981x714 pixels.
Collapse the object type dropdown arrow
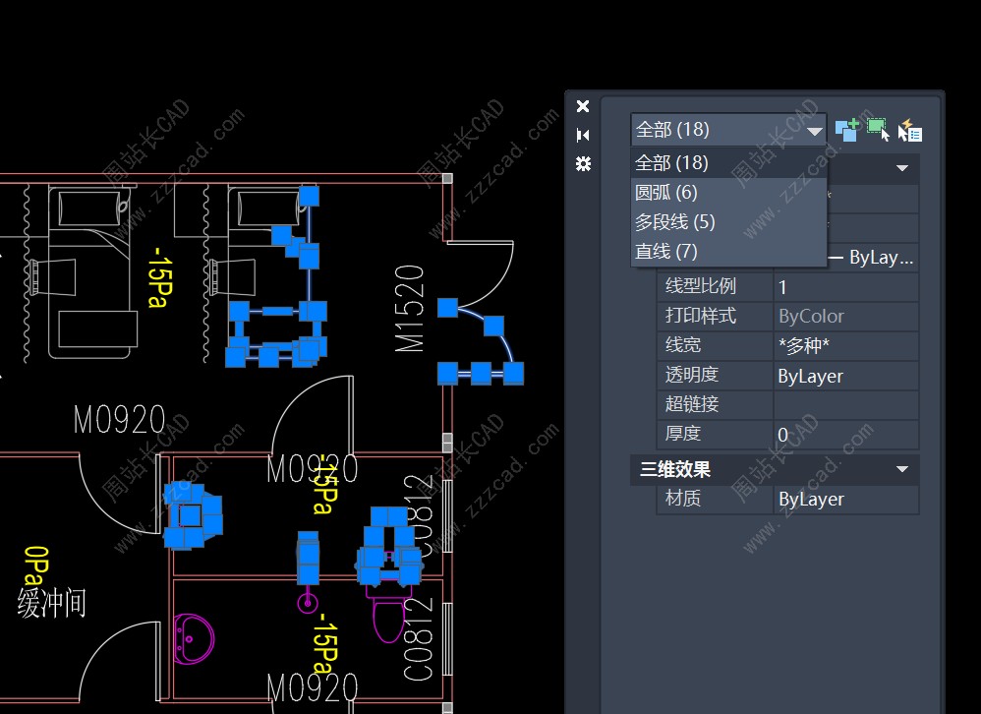point(814,130)
